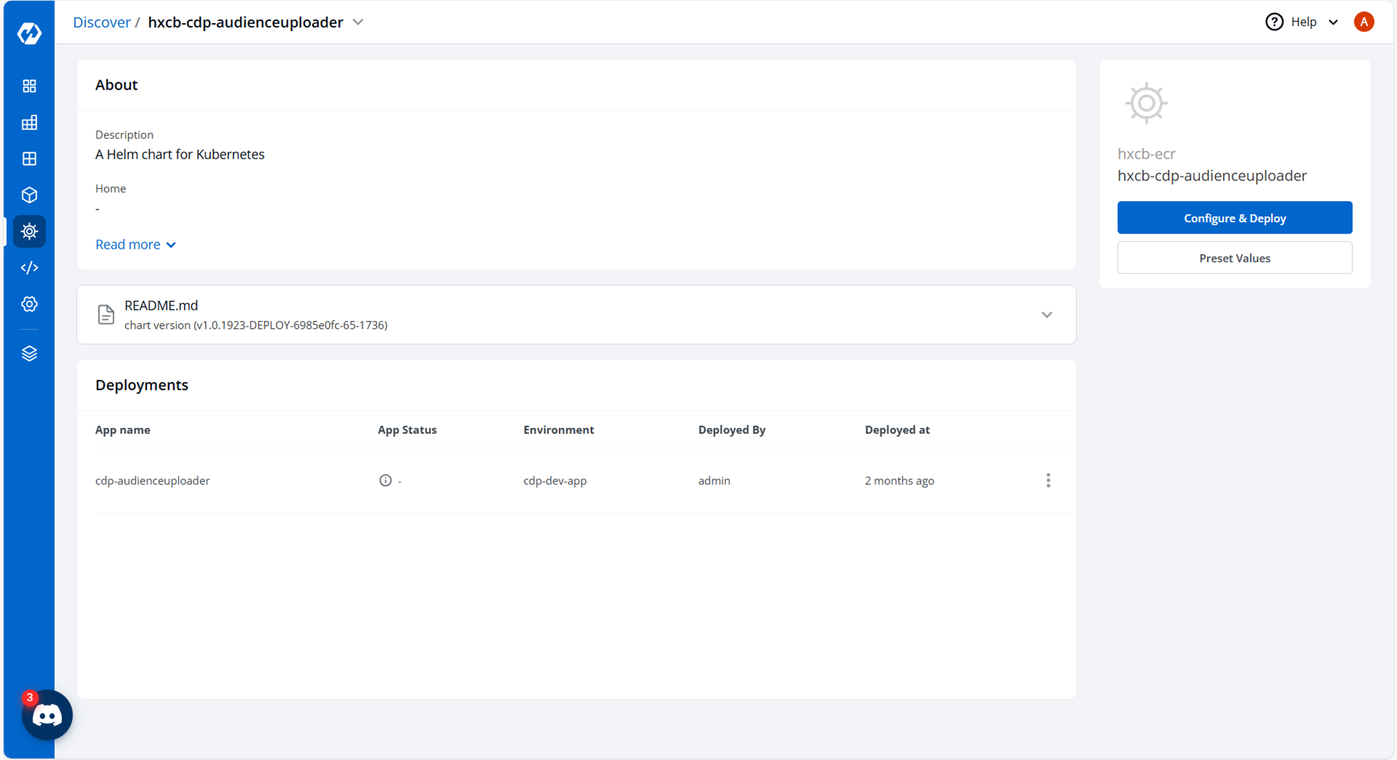Image resolution: width=1397 pixels, height=760 pixels.
Task: Open the stacked layers sidebar icon
Action: coord(29,353)
